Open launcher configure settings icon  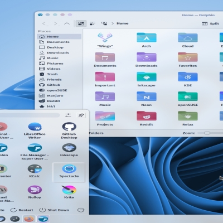point(68,115)
